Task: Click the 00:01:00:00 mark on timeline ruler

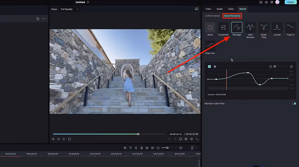Action: pyautogui.click(x=137, y=154)
